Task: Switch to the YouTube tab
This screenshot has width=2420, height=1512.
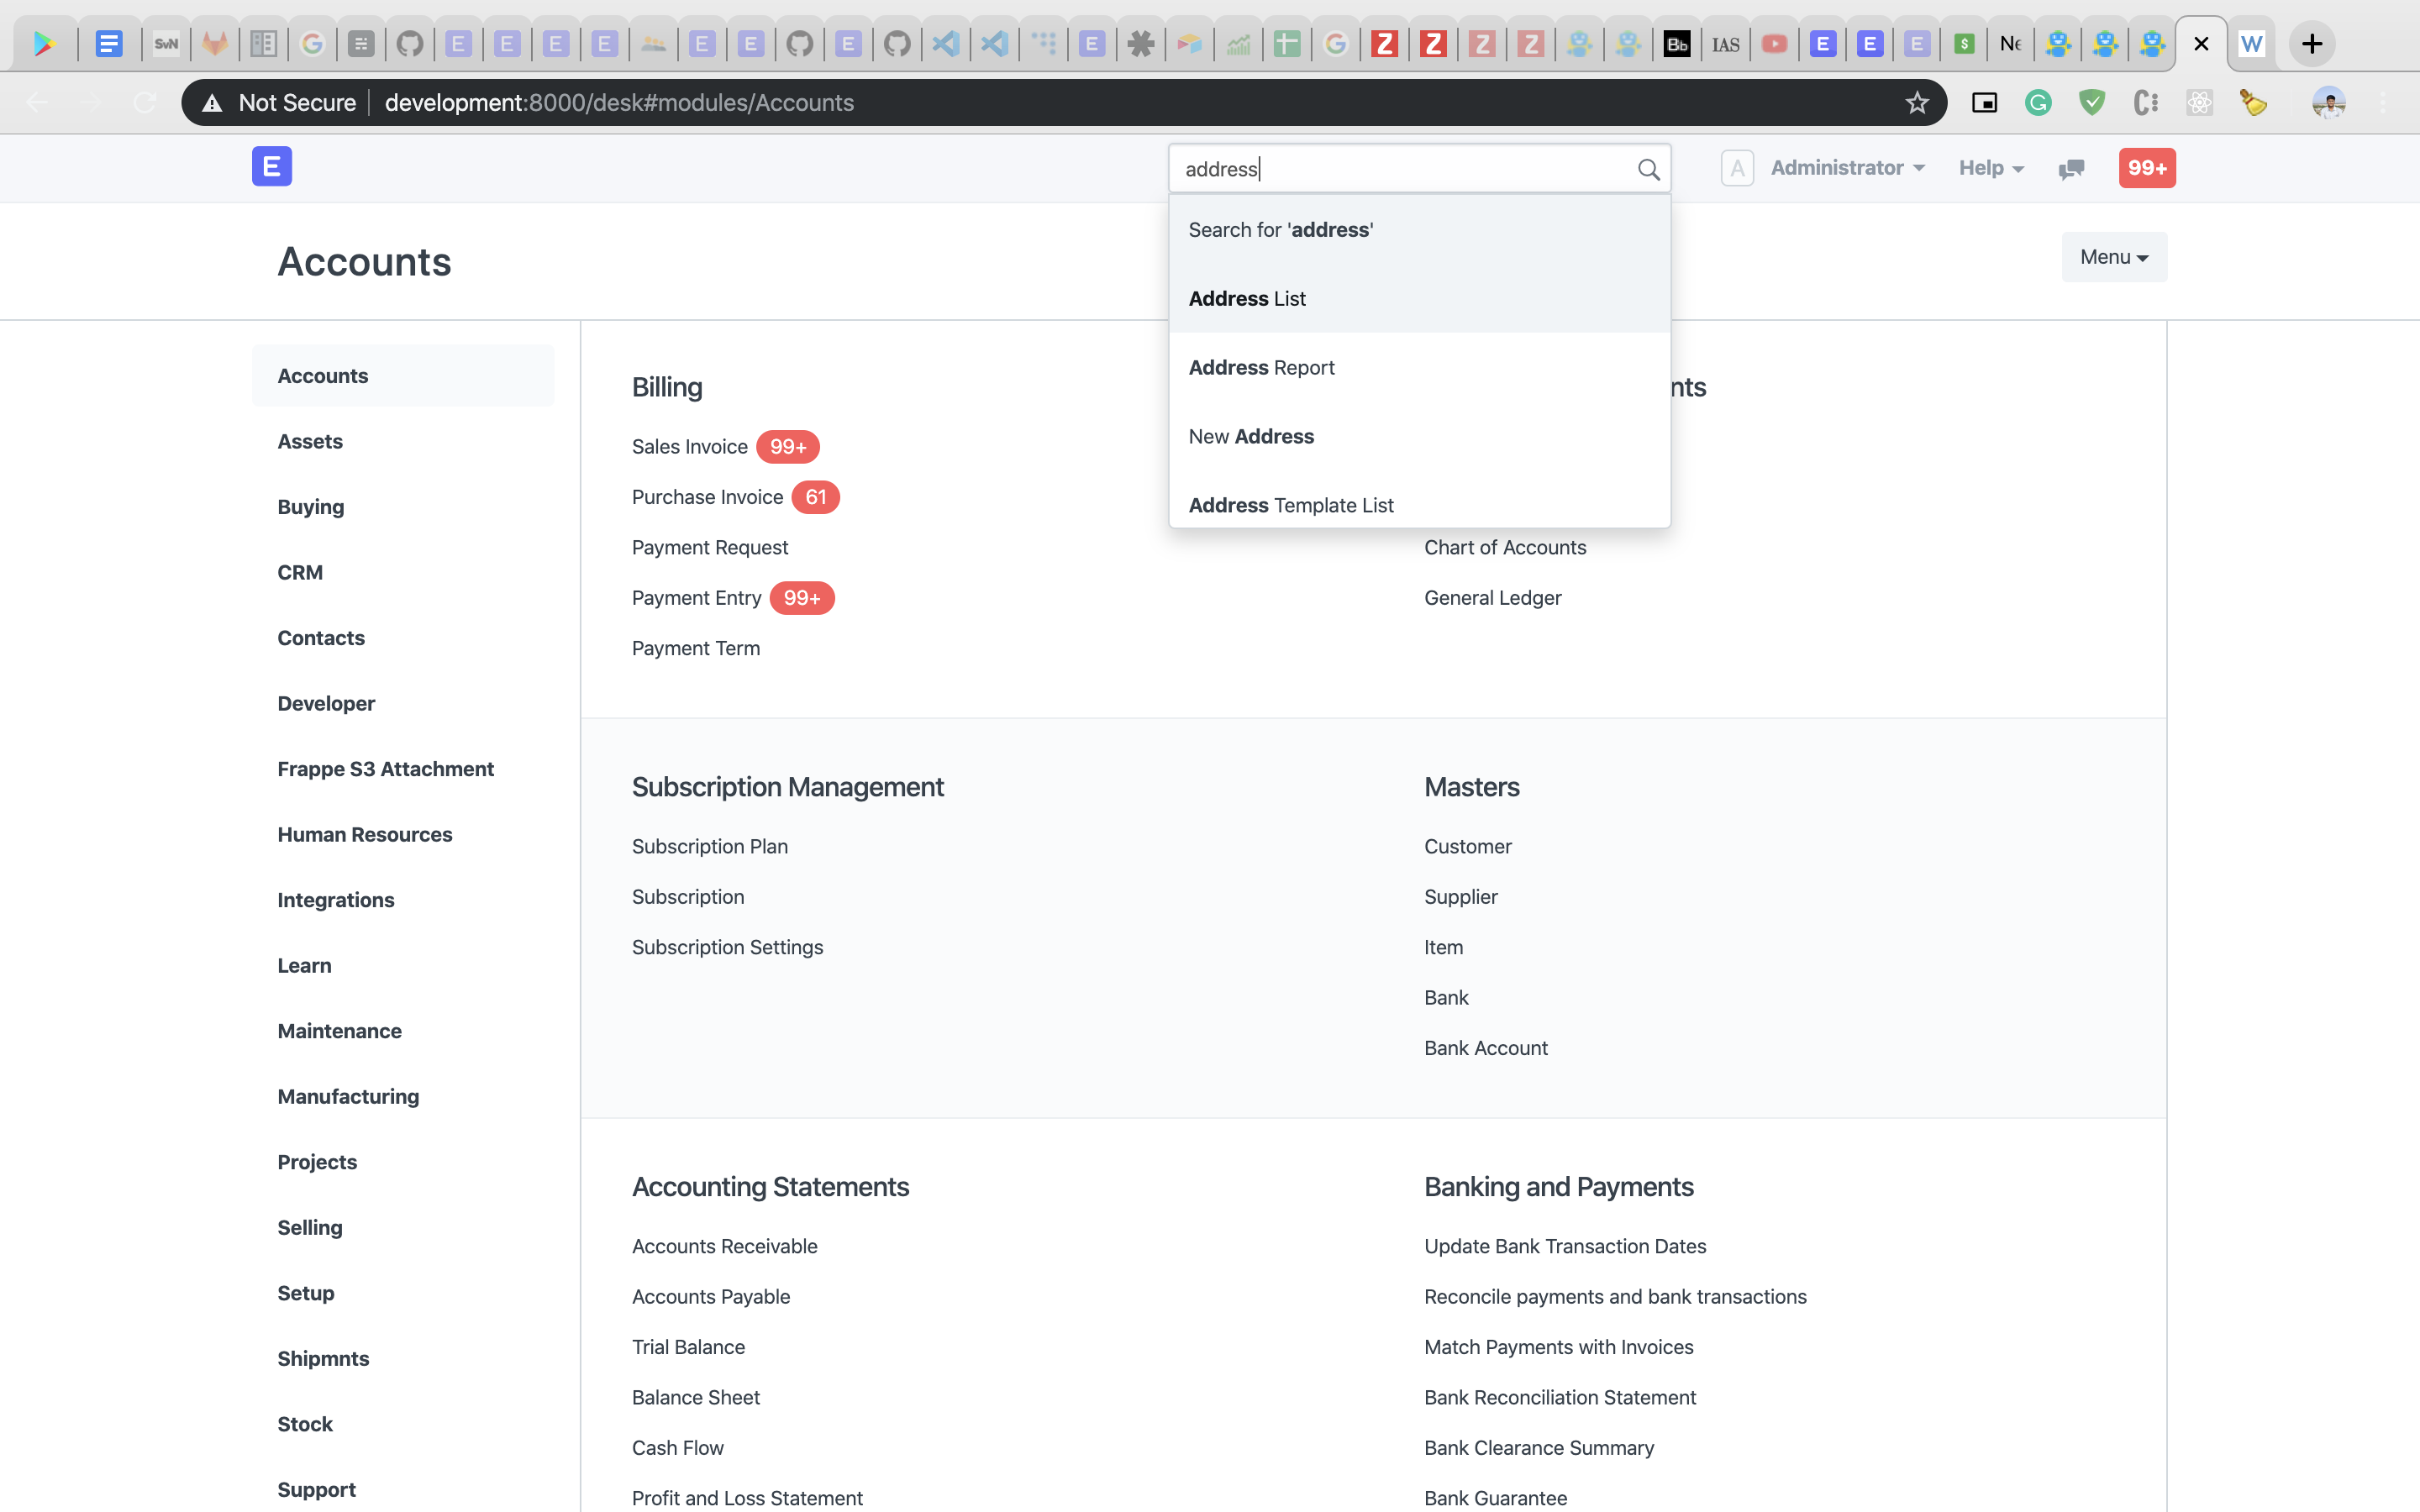Action: [1774, 44]
